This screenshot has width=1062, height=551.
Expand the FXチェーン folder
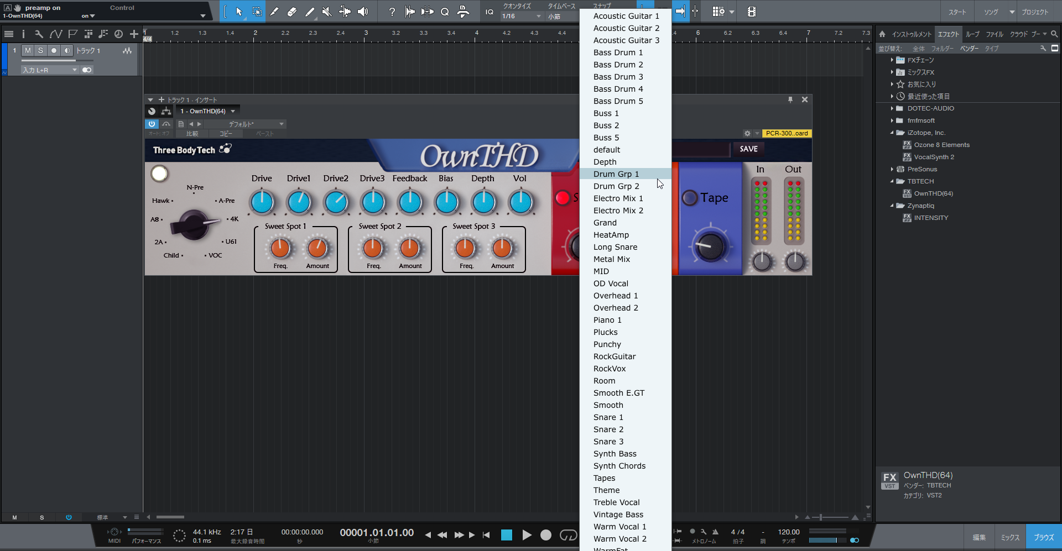[892, 60]
